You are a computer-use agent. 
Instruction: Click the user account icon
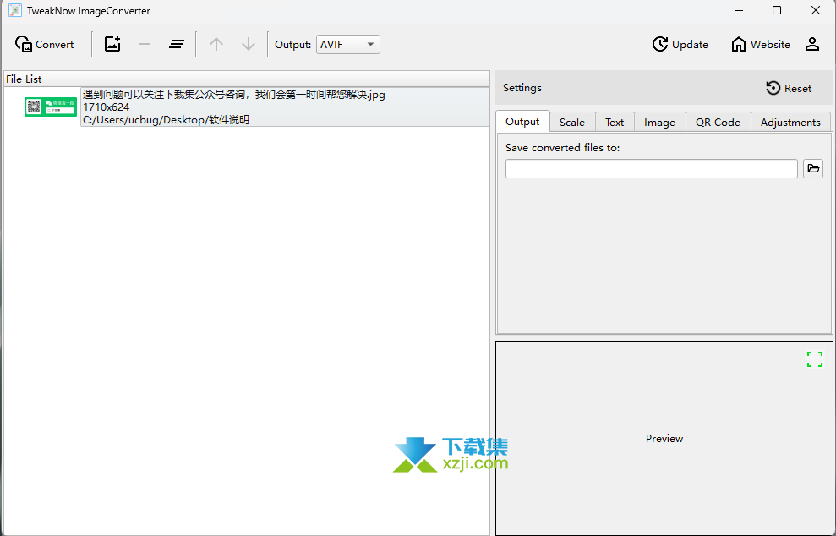[812, 44]
